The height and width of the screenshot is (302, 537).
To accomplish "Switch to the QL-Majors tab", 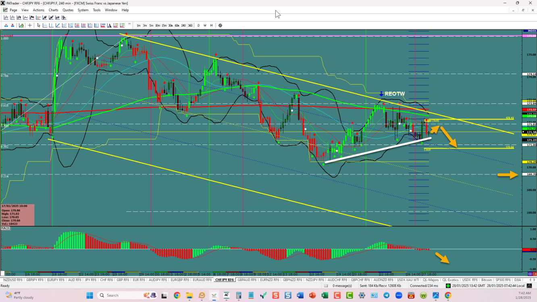I will (431, 279).
